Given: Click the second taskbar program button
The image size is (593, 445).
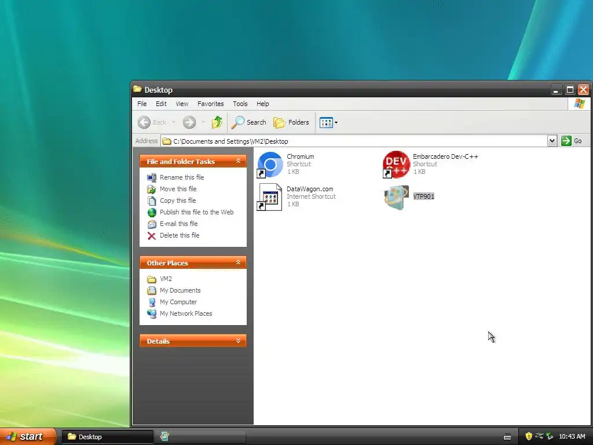Looking at the screenshot, I should click(201, 437).
